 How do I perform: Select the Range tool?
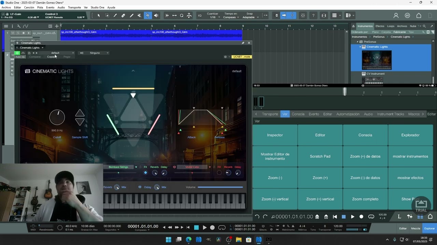pos(107,15)
